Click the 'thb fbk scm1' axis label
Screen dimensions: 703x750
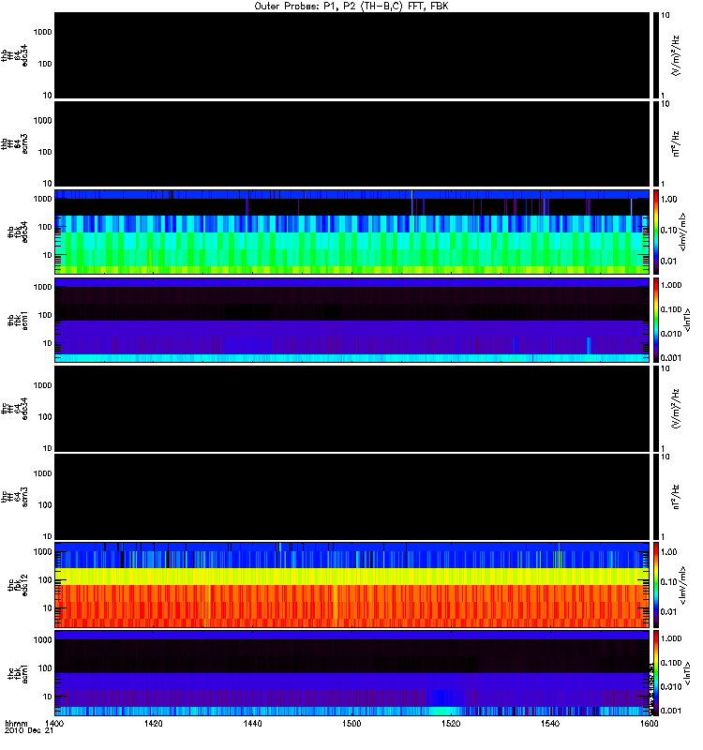point(18,320)
